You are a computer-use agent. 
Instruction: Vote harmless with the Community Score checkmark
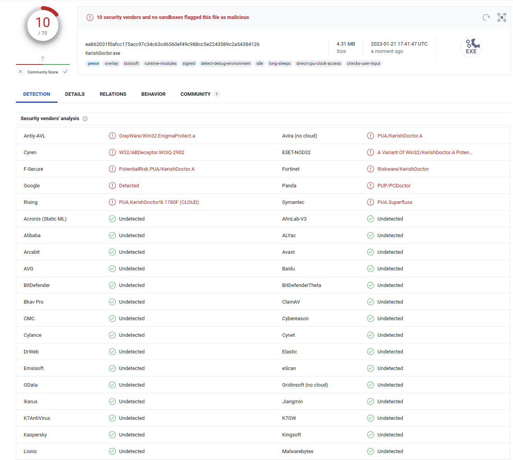pyautogui.click(x=65, y=72)
